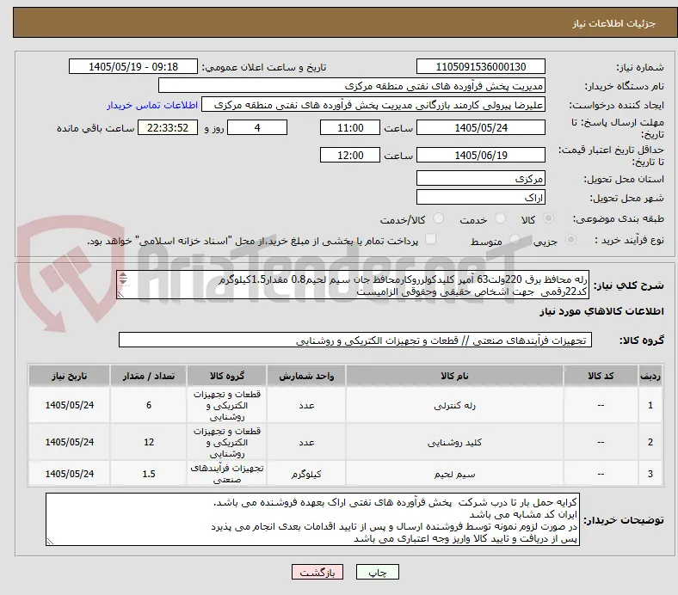Click the quantity 12 cell for کلید روشنایی
This screenshot has height=595, width=678.
click(x=149, y=443)
